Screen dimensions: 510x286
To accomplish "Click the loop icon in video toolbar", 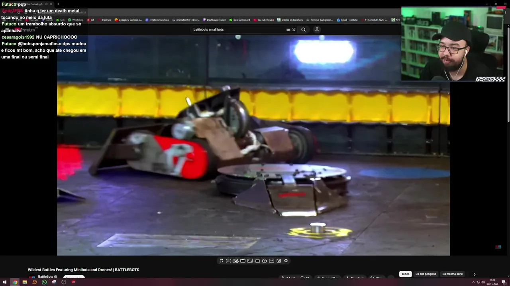I will 221,261.
